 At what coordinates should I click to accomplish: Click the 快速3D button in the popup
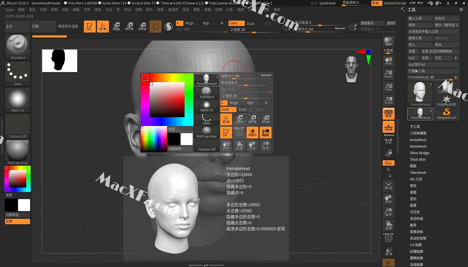pos(252,133)
